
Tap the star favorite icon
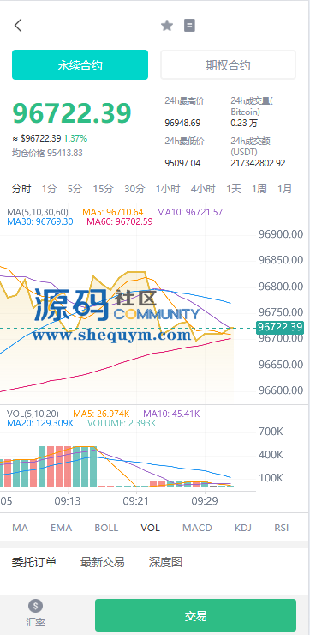(x=166, y=26)
